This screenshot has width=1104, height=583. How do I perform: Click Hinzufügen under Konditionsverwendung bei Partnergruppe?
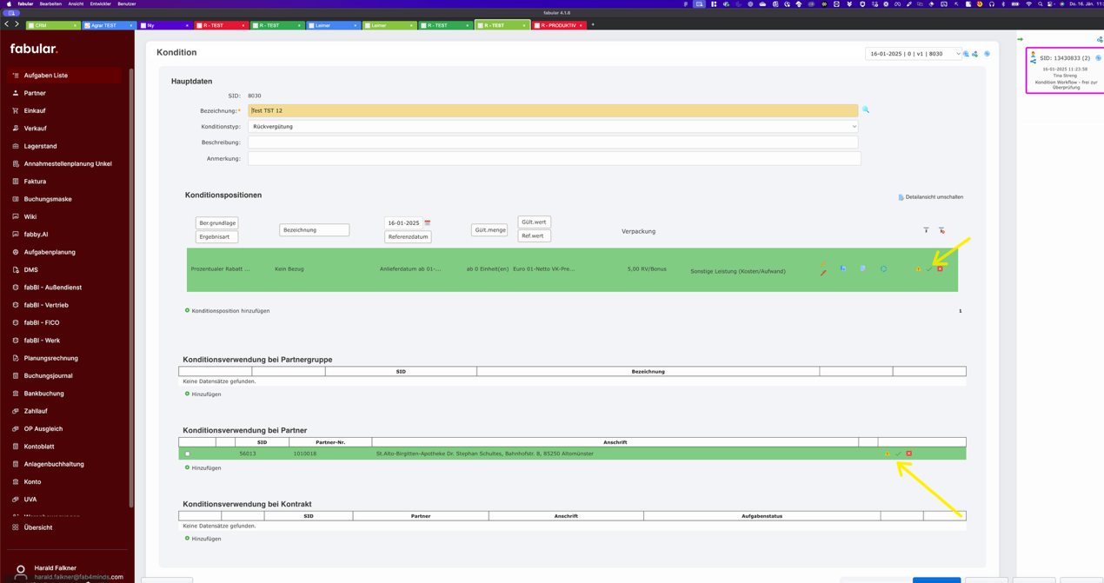pyautogui.click(x=206, y=394)
